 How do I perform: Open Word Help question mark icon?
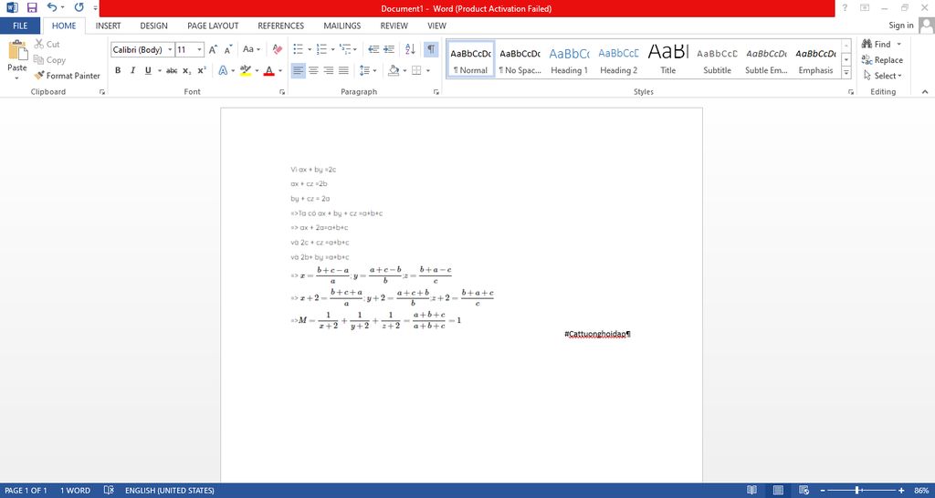tap(845, 7)
